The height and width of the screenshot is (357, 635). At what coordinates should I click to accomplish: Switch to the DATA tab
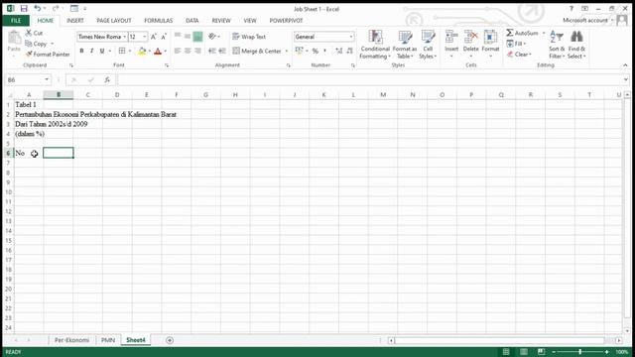[x=191, y=20]
